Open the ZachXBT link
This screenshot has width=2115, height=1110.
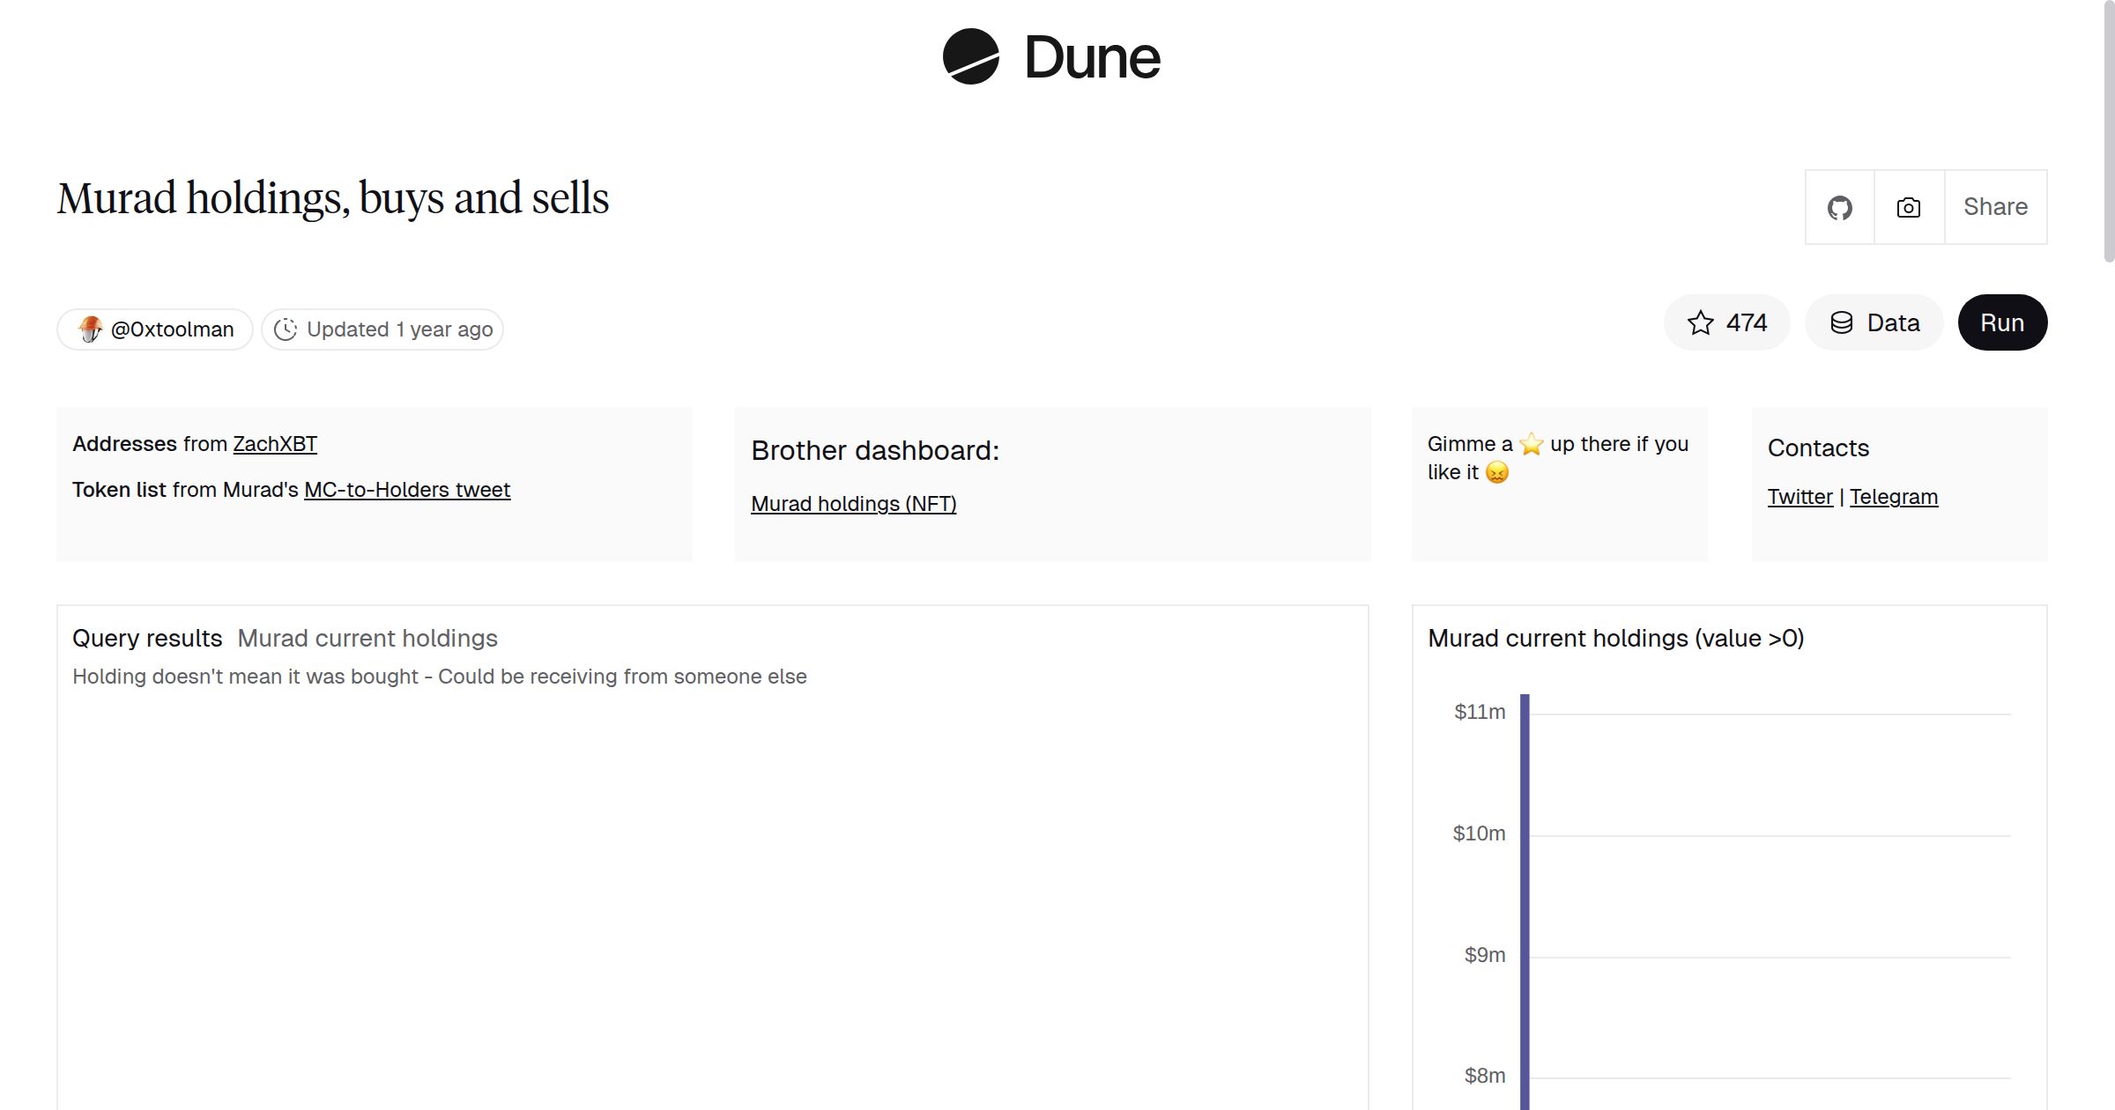point(275,443)
